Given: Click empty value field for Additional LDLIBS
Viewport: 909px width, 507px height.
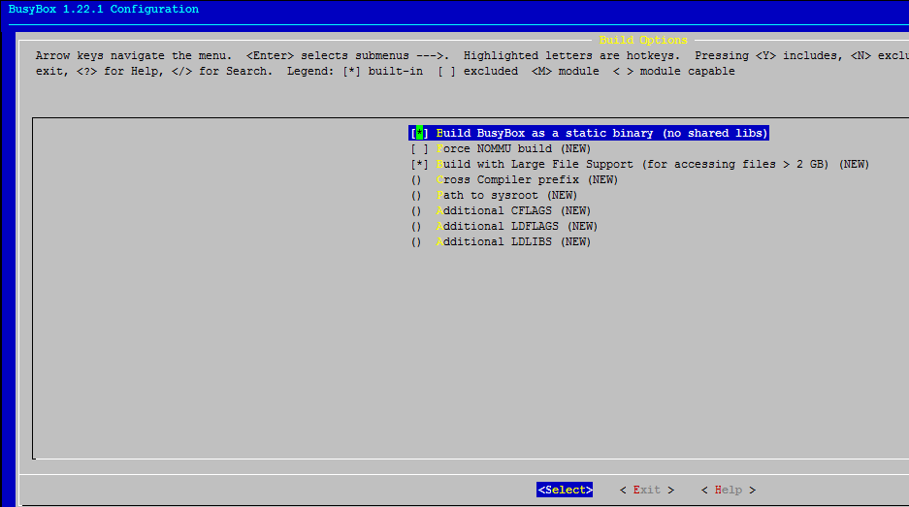Looking at the screenshot, I should (x=416, y=242).
